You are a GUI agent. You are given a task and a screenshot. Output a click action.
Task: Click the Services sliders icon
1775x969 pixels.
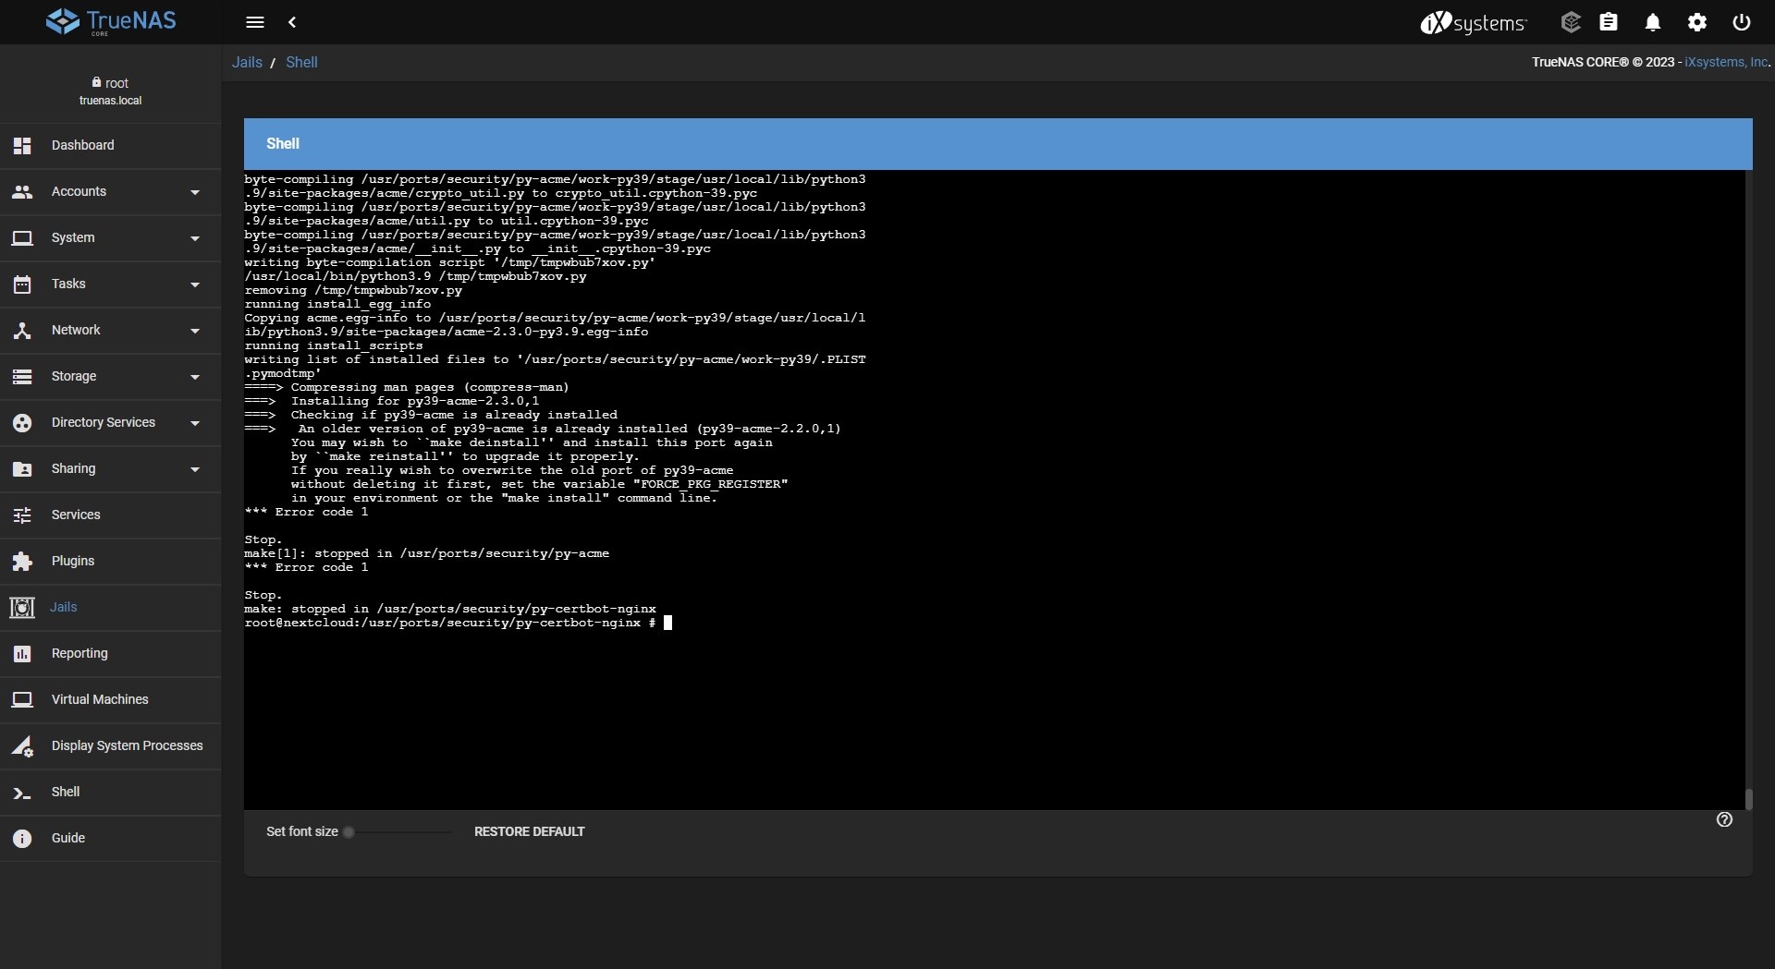point(22,515)
